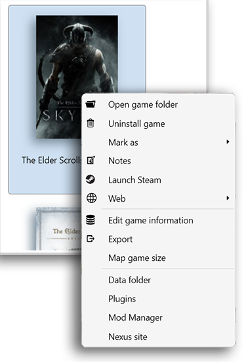Click the open folder icon in the context menu
Screen dimensions: 246x362
click(91, 104)
